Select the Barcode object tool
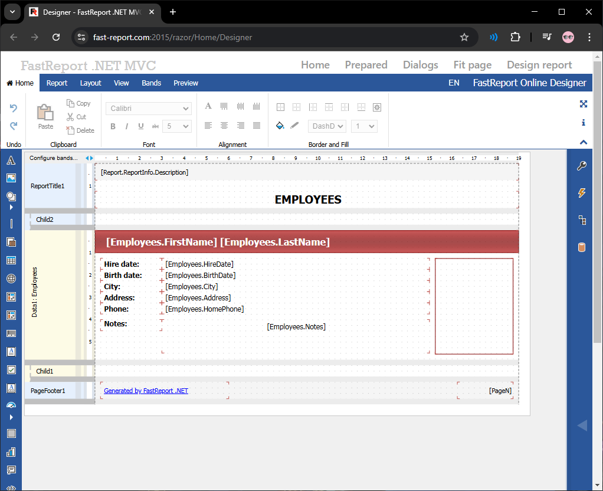Viewport: 603px width, 491px height. 11,333
